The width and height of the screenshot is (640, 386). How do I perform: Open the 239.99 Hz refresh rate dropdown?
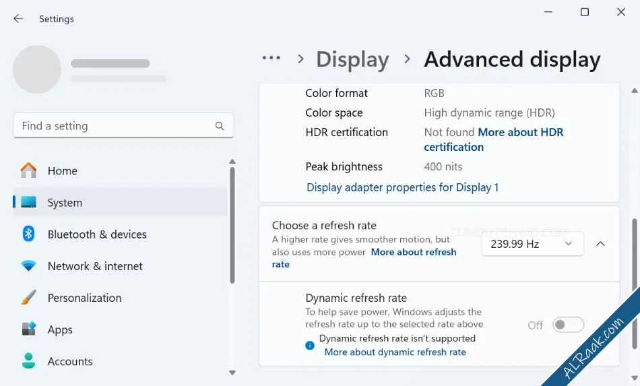[x=533, y=244]
